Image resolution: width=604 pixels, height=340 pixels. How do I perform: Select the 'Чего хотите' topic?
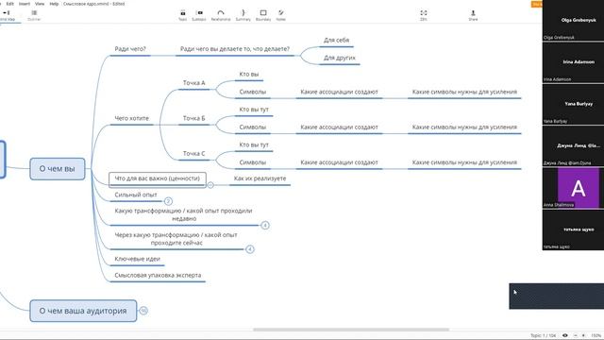132,118
